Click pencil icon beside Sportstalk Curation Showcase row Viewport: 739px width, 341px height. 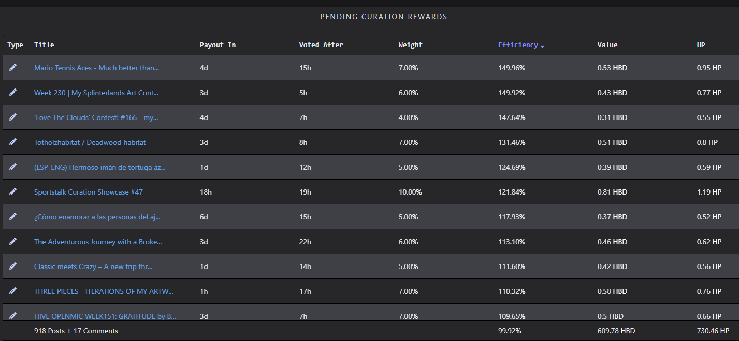13,192
